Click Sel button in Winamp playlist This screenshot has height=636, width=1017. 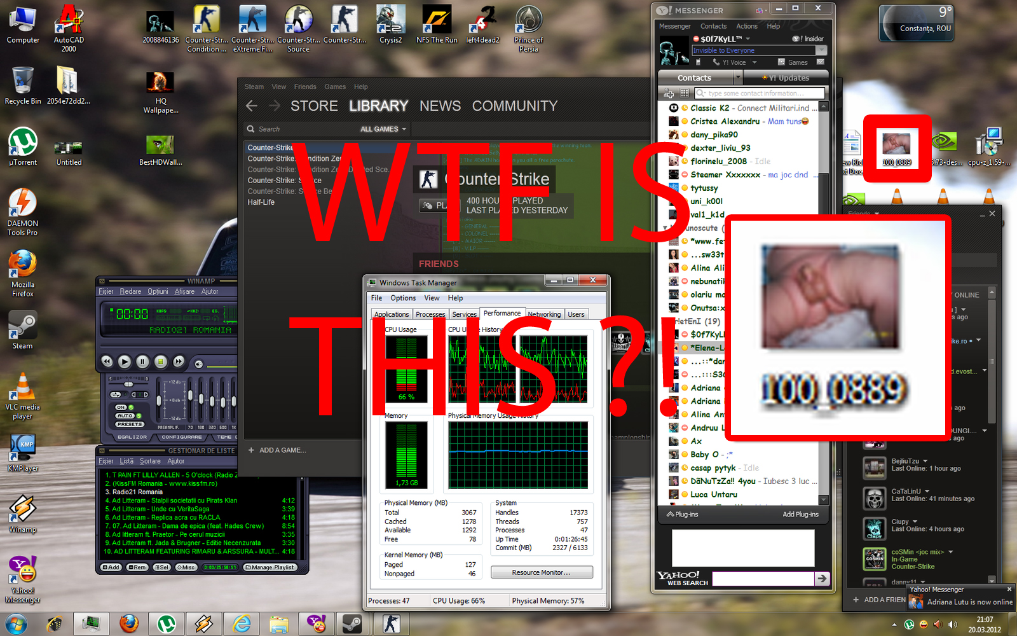162,567
